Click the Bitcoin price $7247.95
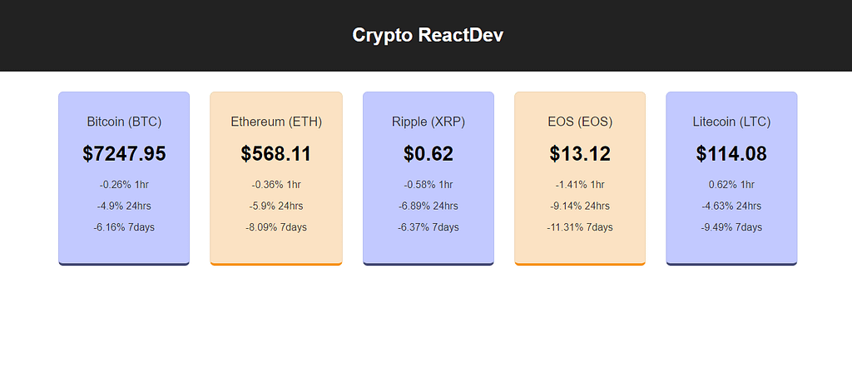Viewport: 852px width, 368px height. [x=125, y=154]
